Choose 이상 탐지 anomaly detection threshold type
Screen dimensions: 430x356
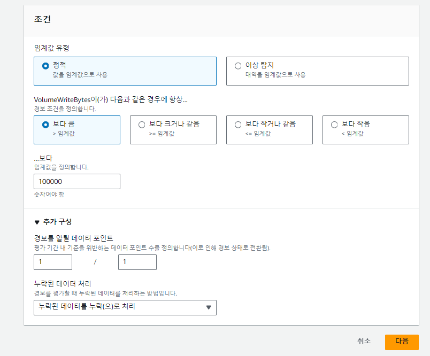click(x=238, y=66)
